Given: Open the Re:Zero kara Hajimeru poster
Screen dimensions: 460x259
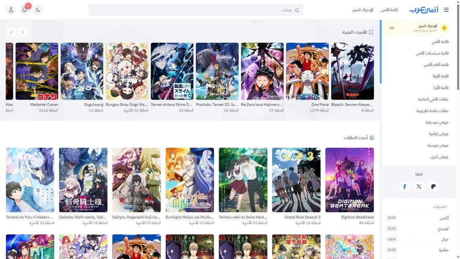Looking at the screenshot, I should [x=262, y=72].
